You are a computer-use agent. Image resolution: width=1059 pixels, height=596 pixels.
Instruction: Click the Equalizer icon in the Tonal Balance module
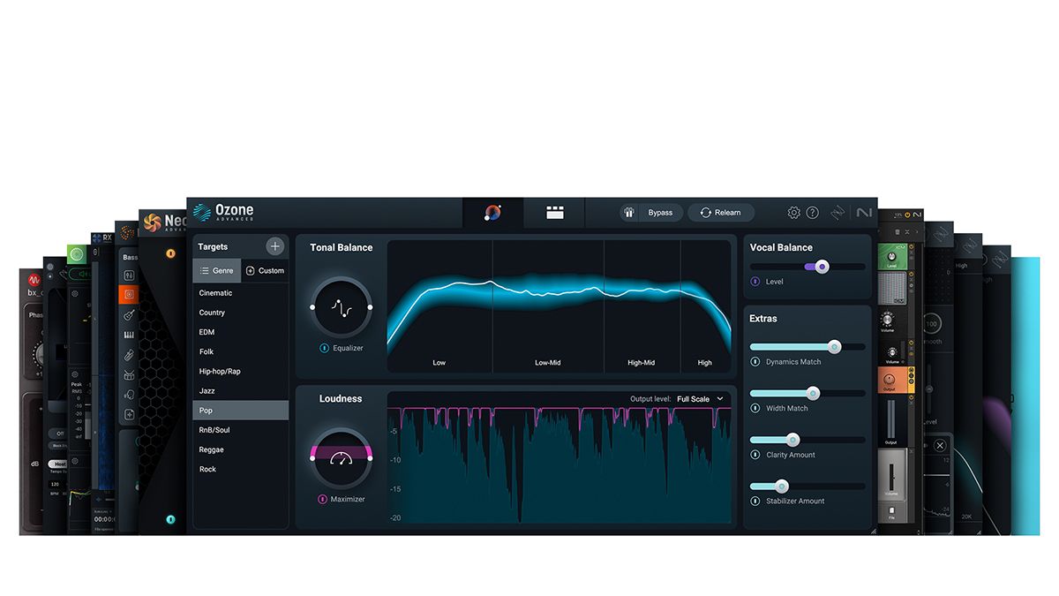coord(322,348)
